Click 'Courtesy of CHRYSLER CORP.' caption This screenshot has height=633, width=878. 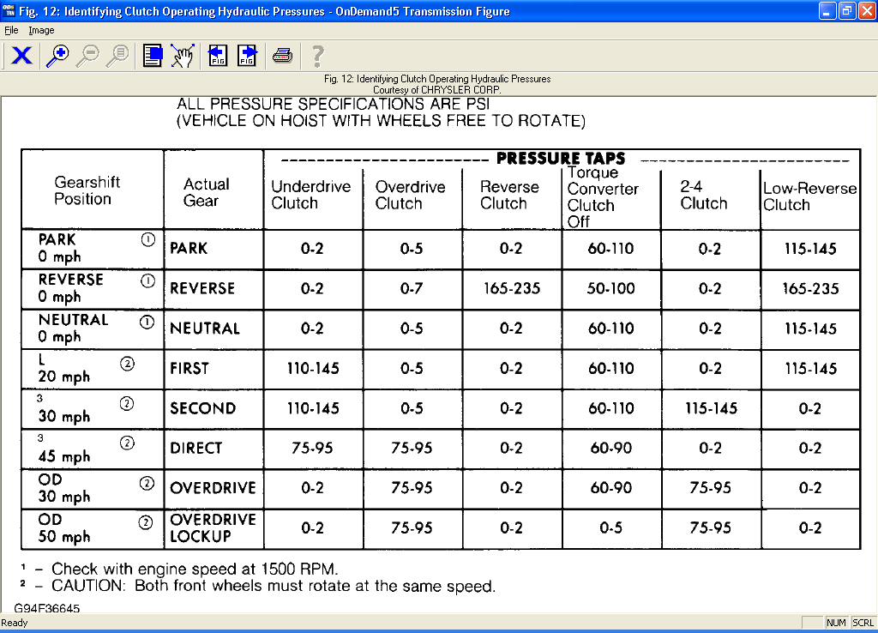(436, 89)
